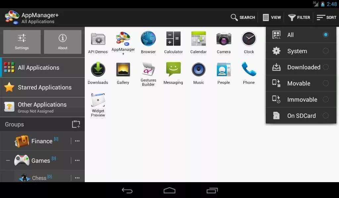
Task: Open the Games group
Action: [41, 160]
